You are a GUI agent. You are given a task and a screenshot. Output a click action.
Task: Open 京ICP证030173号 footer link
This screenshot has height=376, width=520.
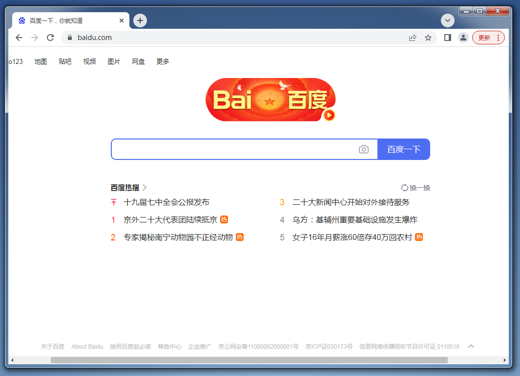[x=329, y=347]
